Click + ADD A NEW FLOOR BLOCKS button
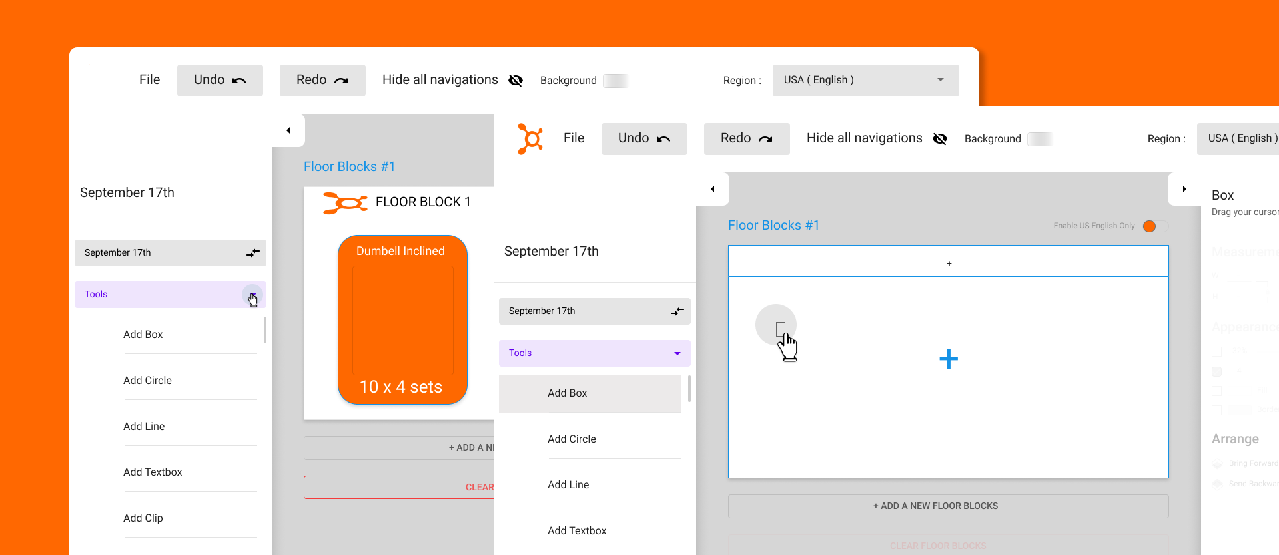 (x=949, y=506)
